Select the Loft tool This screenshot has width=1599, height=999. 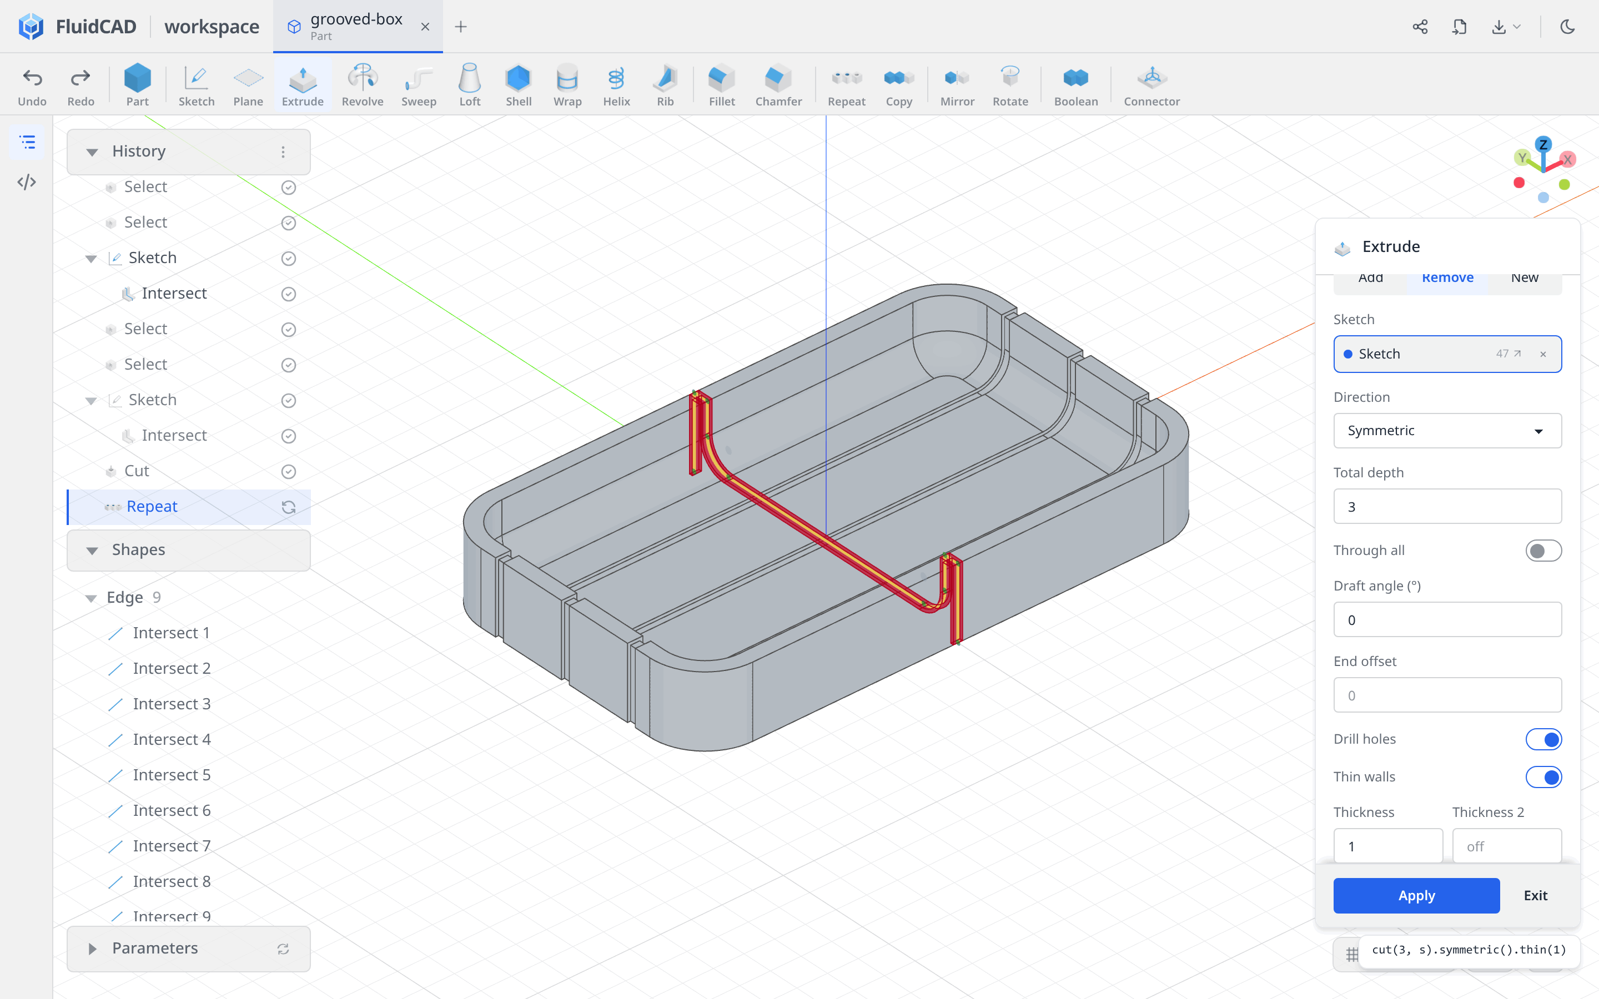coord(470,85)
